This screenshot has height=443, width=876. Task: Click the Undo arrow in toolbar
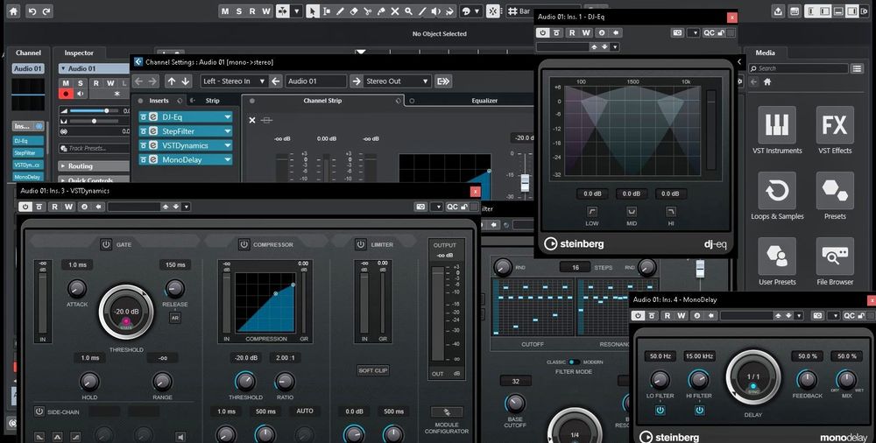pyautogui.click(x=32, y=11)
